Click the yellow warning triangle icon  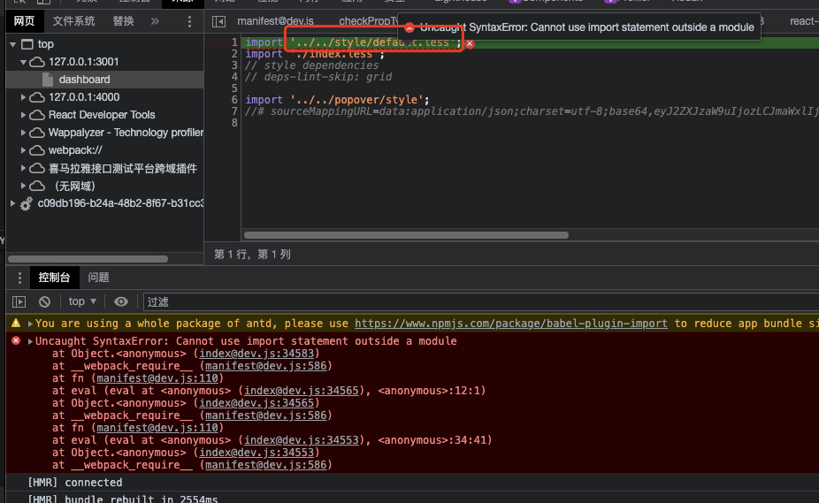pos(16,324)
